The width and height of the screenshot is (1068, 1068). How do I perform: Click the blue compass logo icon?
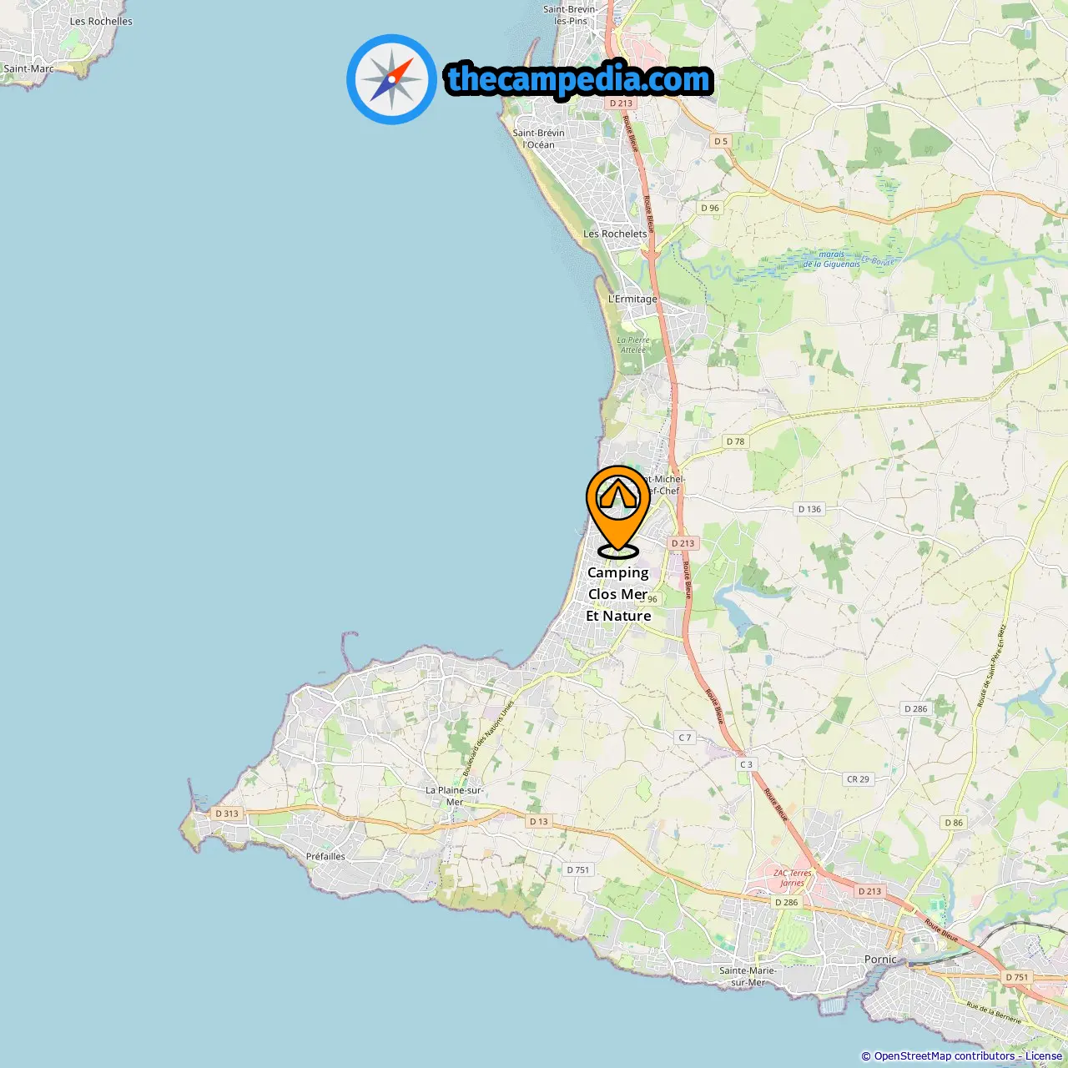click(391, 79)
